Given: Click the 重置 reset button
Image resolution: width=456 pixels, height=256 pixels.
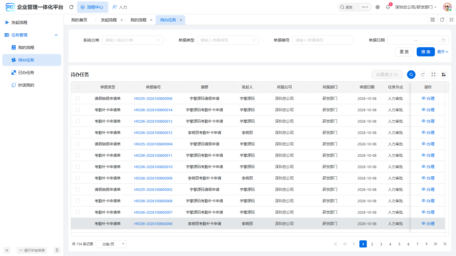Looking at the screenshot, I should (x=404, y=52).
